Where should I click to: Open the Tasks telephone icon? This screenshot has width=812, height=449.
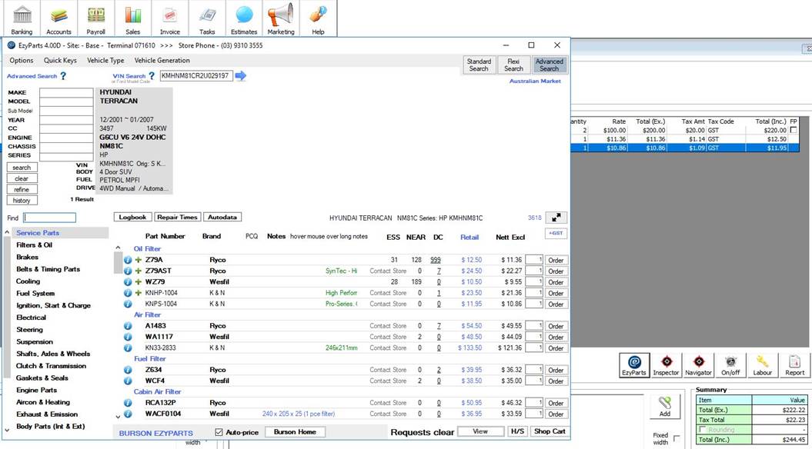(x=207, y=18)
